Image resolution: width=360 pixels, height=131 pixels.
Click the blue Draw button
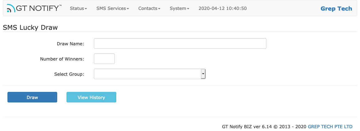[x=32, y=97]
